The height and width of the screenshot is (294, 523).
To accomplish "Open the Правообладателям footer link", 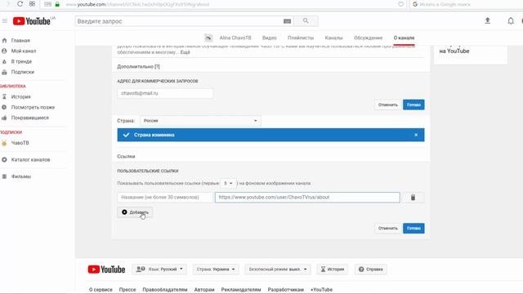I will click(165, 290).
